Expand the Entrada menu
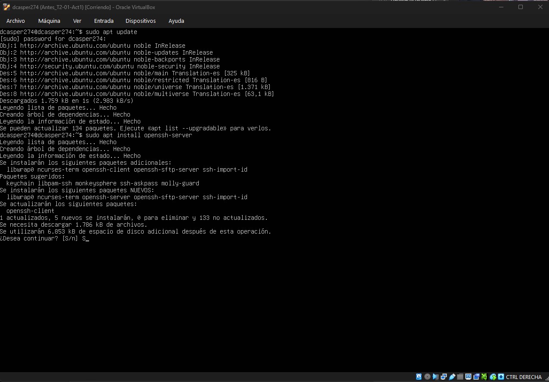549x382 pixels. point(104,21)
